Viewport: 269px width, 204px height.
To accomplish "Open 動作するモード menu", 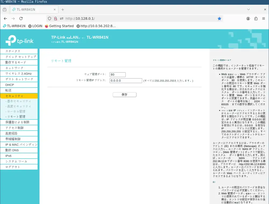I will pos(19,63).
